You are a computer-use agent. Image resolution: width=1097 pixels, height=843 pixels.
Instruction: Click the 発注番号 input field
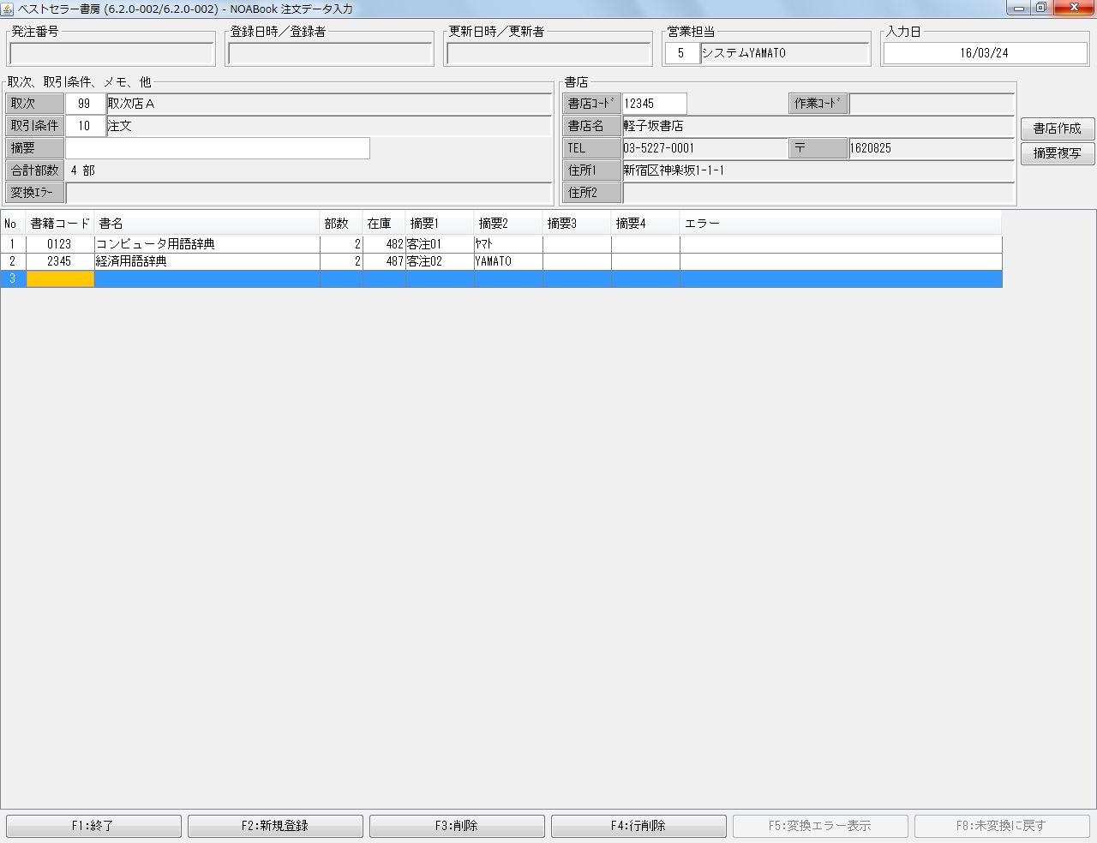(111, 51)
